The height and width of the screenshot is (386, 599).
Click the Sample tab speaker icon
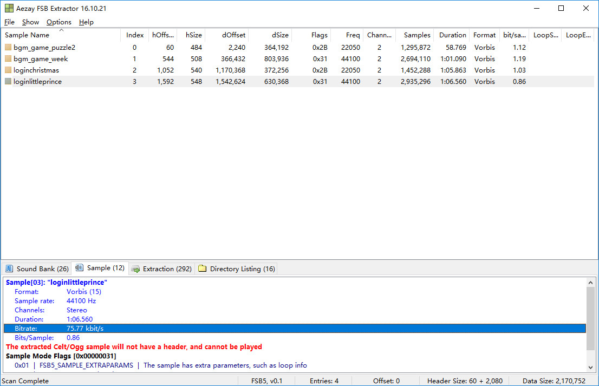coord(79,267)
